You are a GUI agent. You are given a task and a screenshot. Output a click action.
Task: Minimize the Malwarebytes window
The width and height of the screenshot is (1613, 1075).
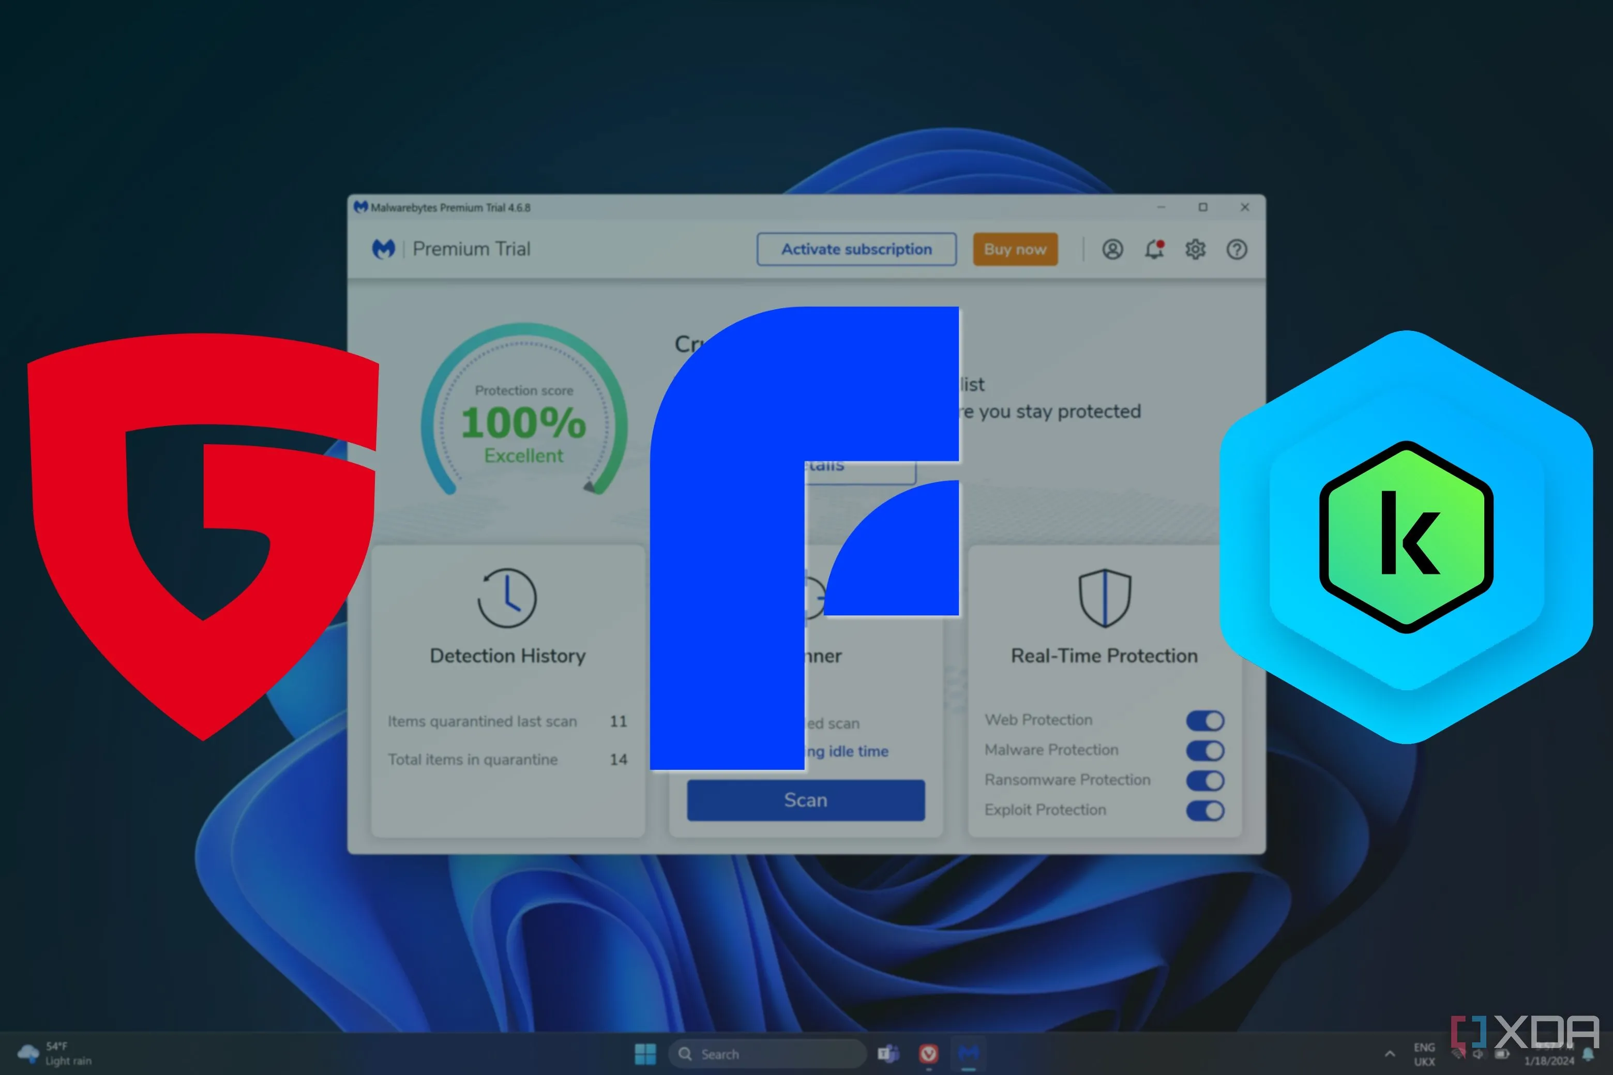[1161, 207]
